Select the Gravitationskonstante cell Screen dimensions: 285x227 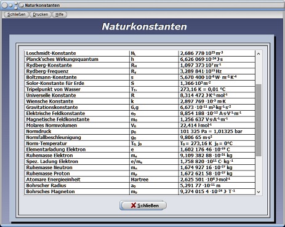pyautogui.click(x=77, y=107)
